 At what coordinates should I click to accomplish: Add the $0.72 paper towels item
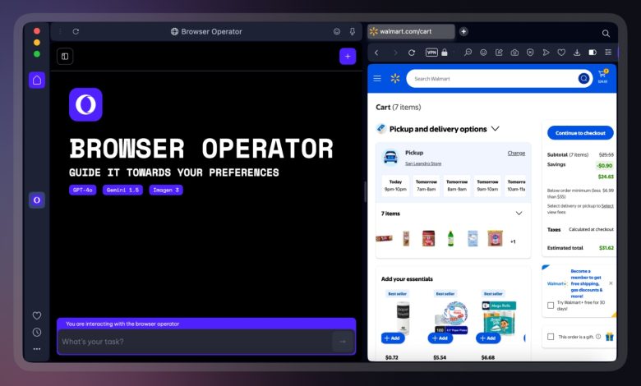(x=393, y=338)
